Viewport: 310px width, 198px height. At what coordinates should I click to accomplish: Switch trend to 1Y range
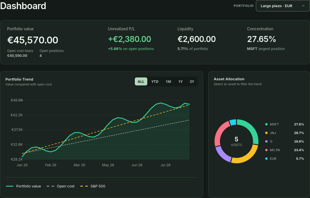[x=181, y=81]
